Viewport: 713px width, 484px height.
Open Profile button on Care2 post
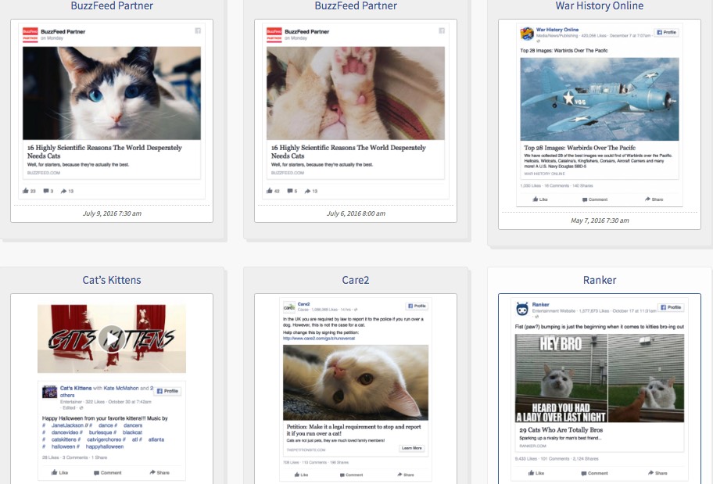click(x=417, y=307)
